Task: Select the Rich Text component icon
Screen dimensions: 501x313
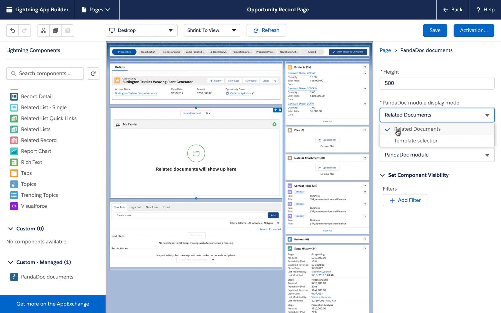Action: point(14,162)
